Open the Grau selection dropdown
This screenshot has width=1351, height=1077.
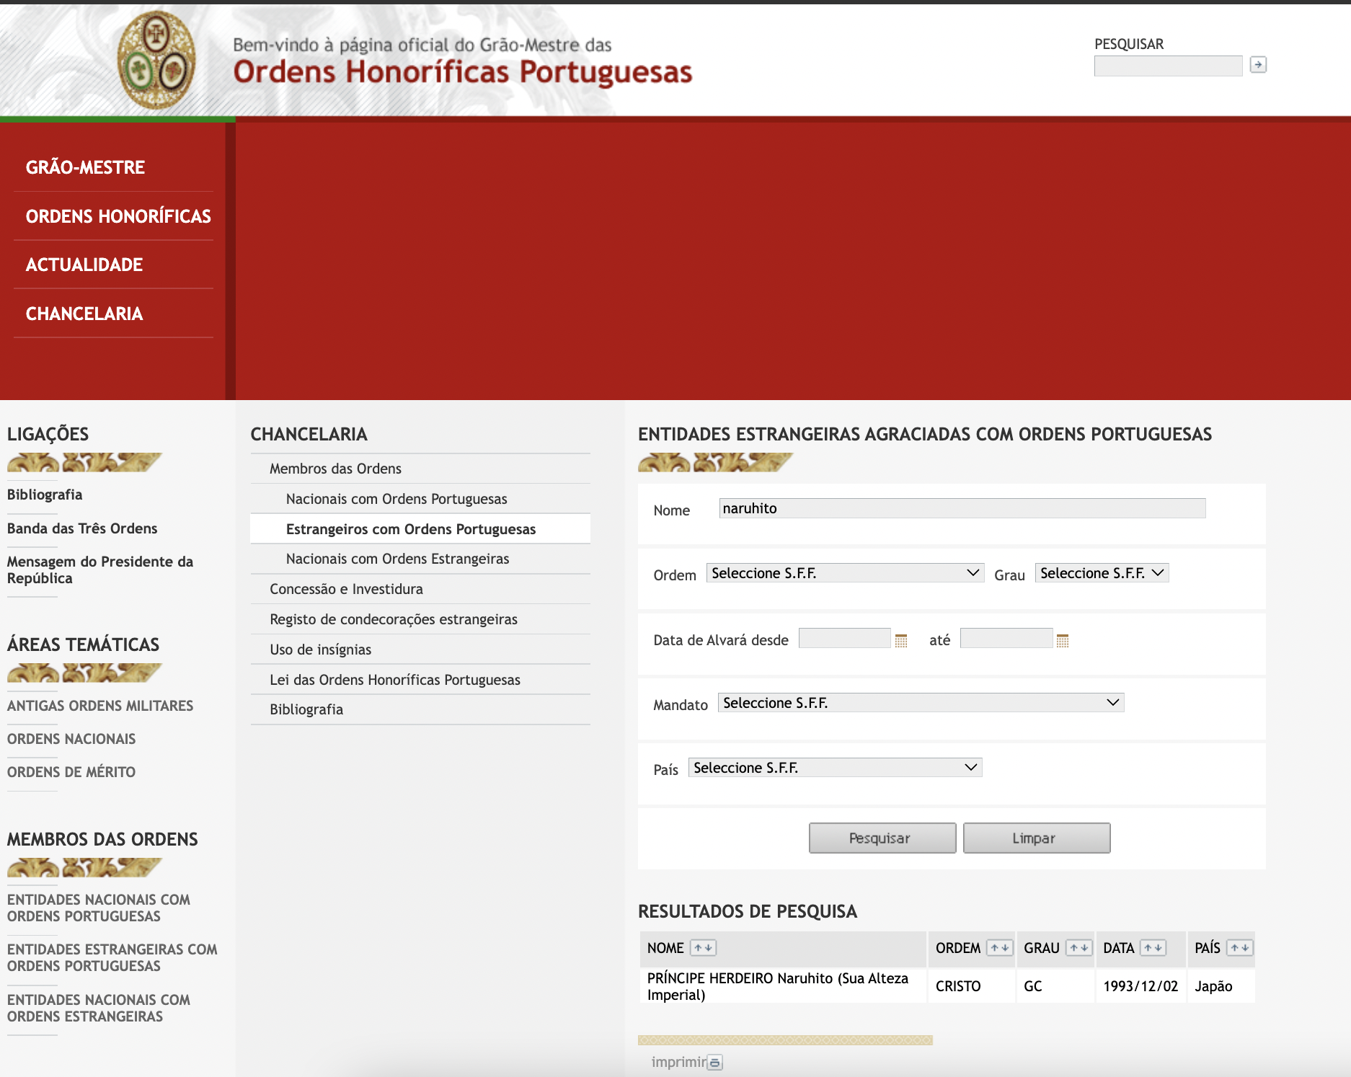pyautogui.click(x=1101, y=573)
